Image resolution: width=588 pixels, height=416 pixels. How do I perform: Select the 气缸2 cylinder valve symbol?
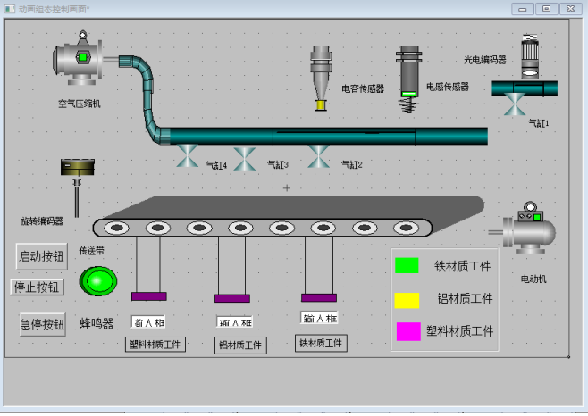coord(317,157)
